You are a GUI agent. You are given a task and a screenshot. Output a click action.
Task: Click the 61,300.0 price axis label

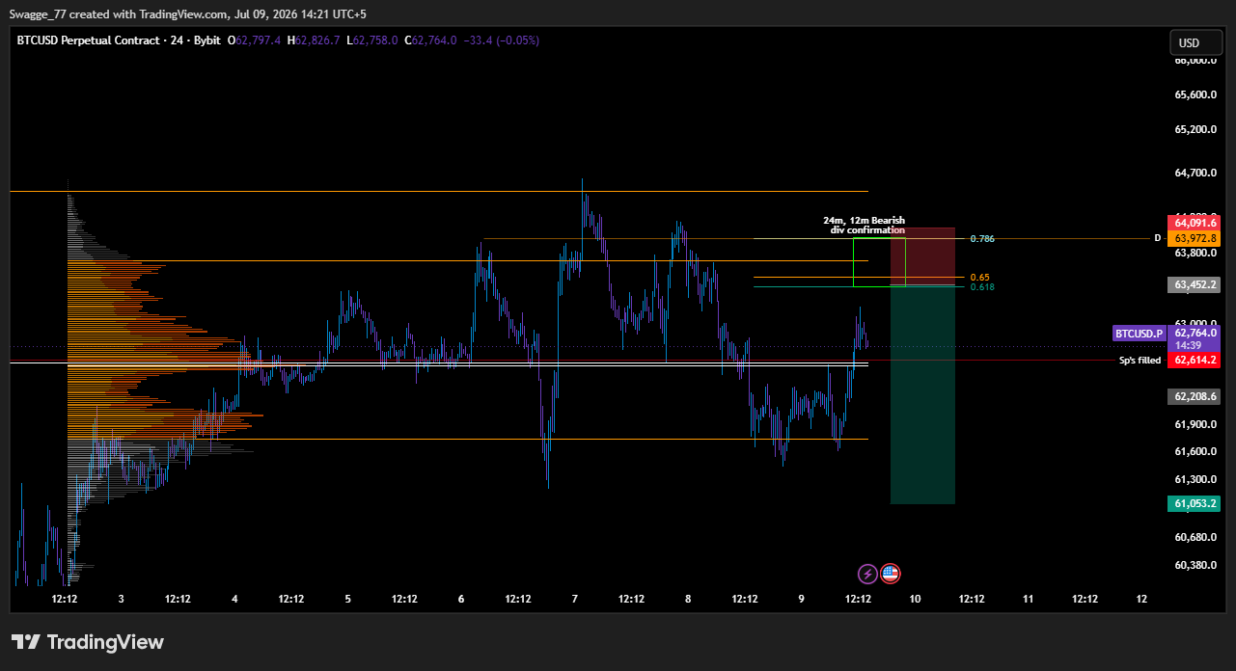pyautogui.click(x=1195, y=479)
